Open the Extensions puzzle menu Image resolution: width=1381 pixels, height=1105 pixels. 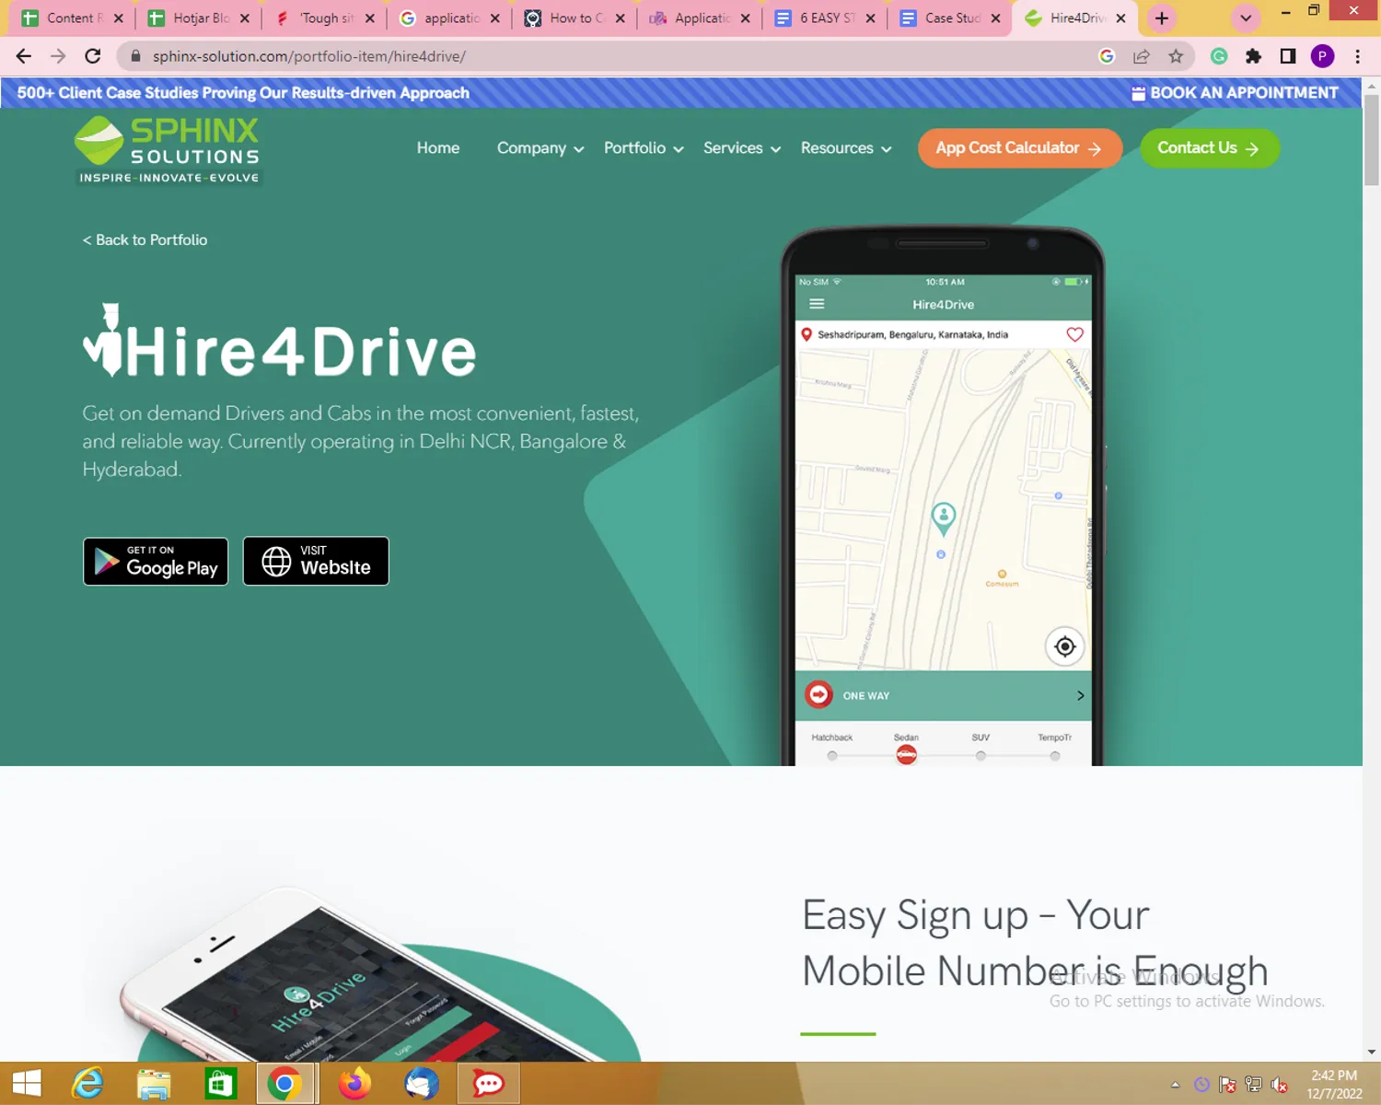tap(1253, 56)
